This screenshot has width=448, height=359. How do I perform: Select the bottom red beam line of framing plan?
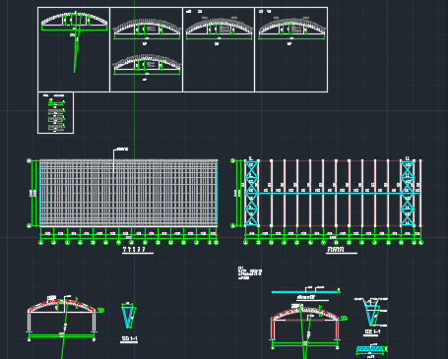pyautogui.click(x=335, y=225)
